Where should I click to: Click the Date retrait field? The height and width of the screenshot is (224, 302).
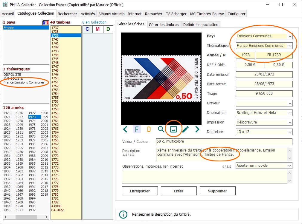(264, 84)
